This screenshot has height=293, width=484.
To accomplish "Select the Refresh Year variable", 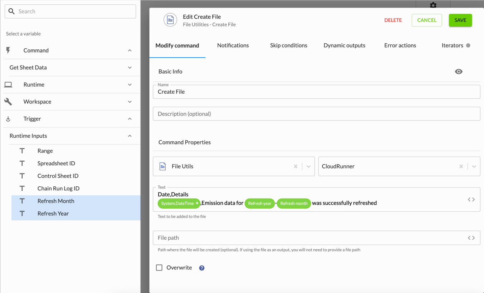I will 76,214.
